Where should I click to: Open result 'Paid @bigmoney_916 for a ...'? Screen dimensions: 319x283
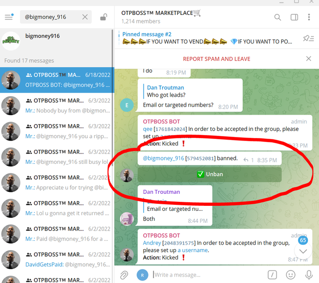click(x=56, y=234)
